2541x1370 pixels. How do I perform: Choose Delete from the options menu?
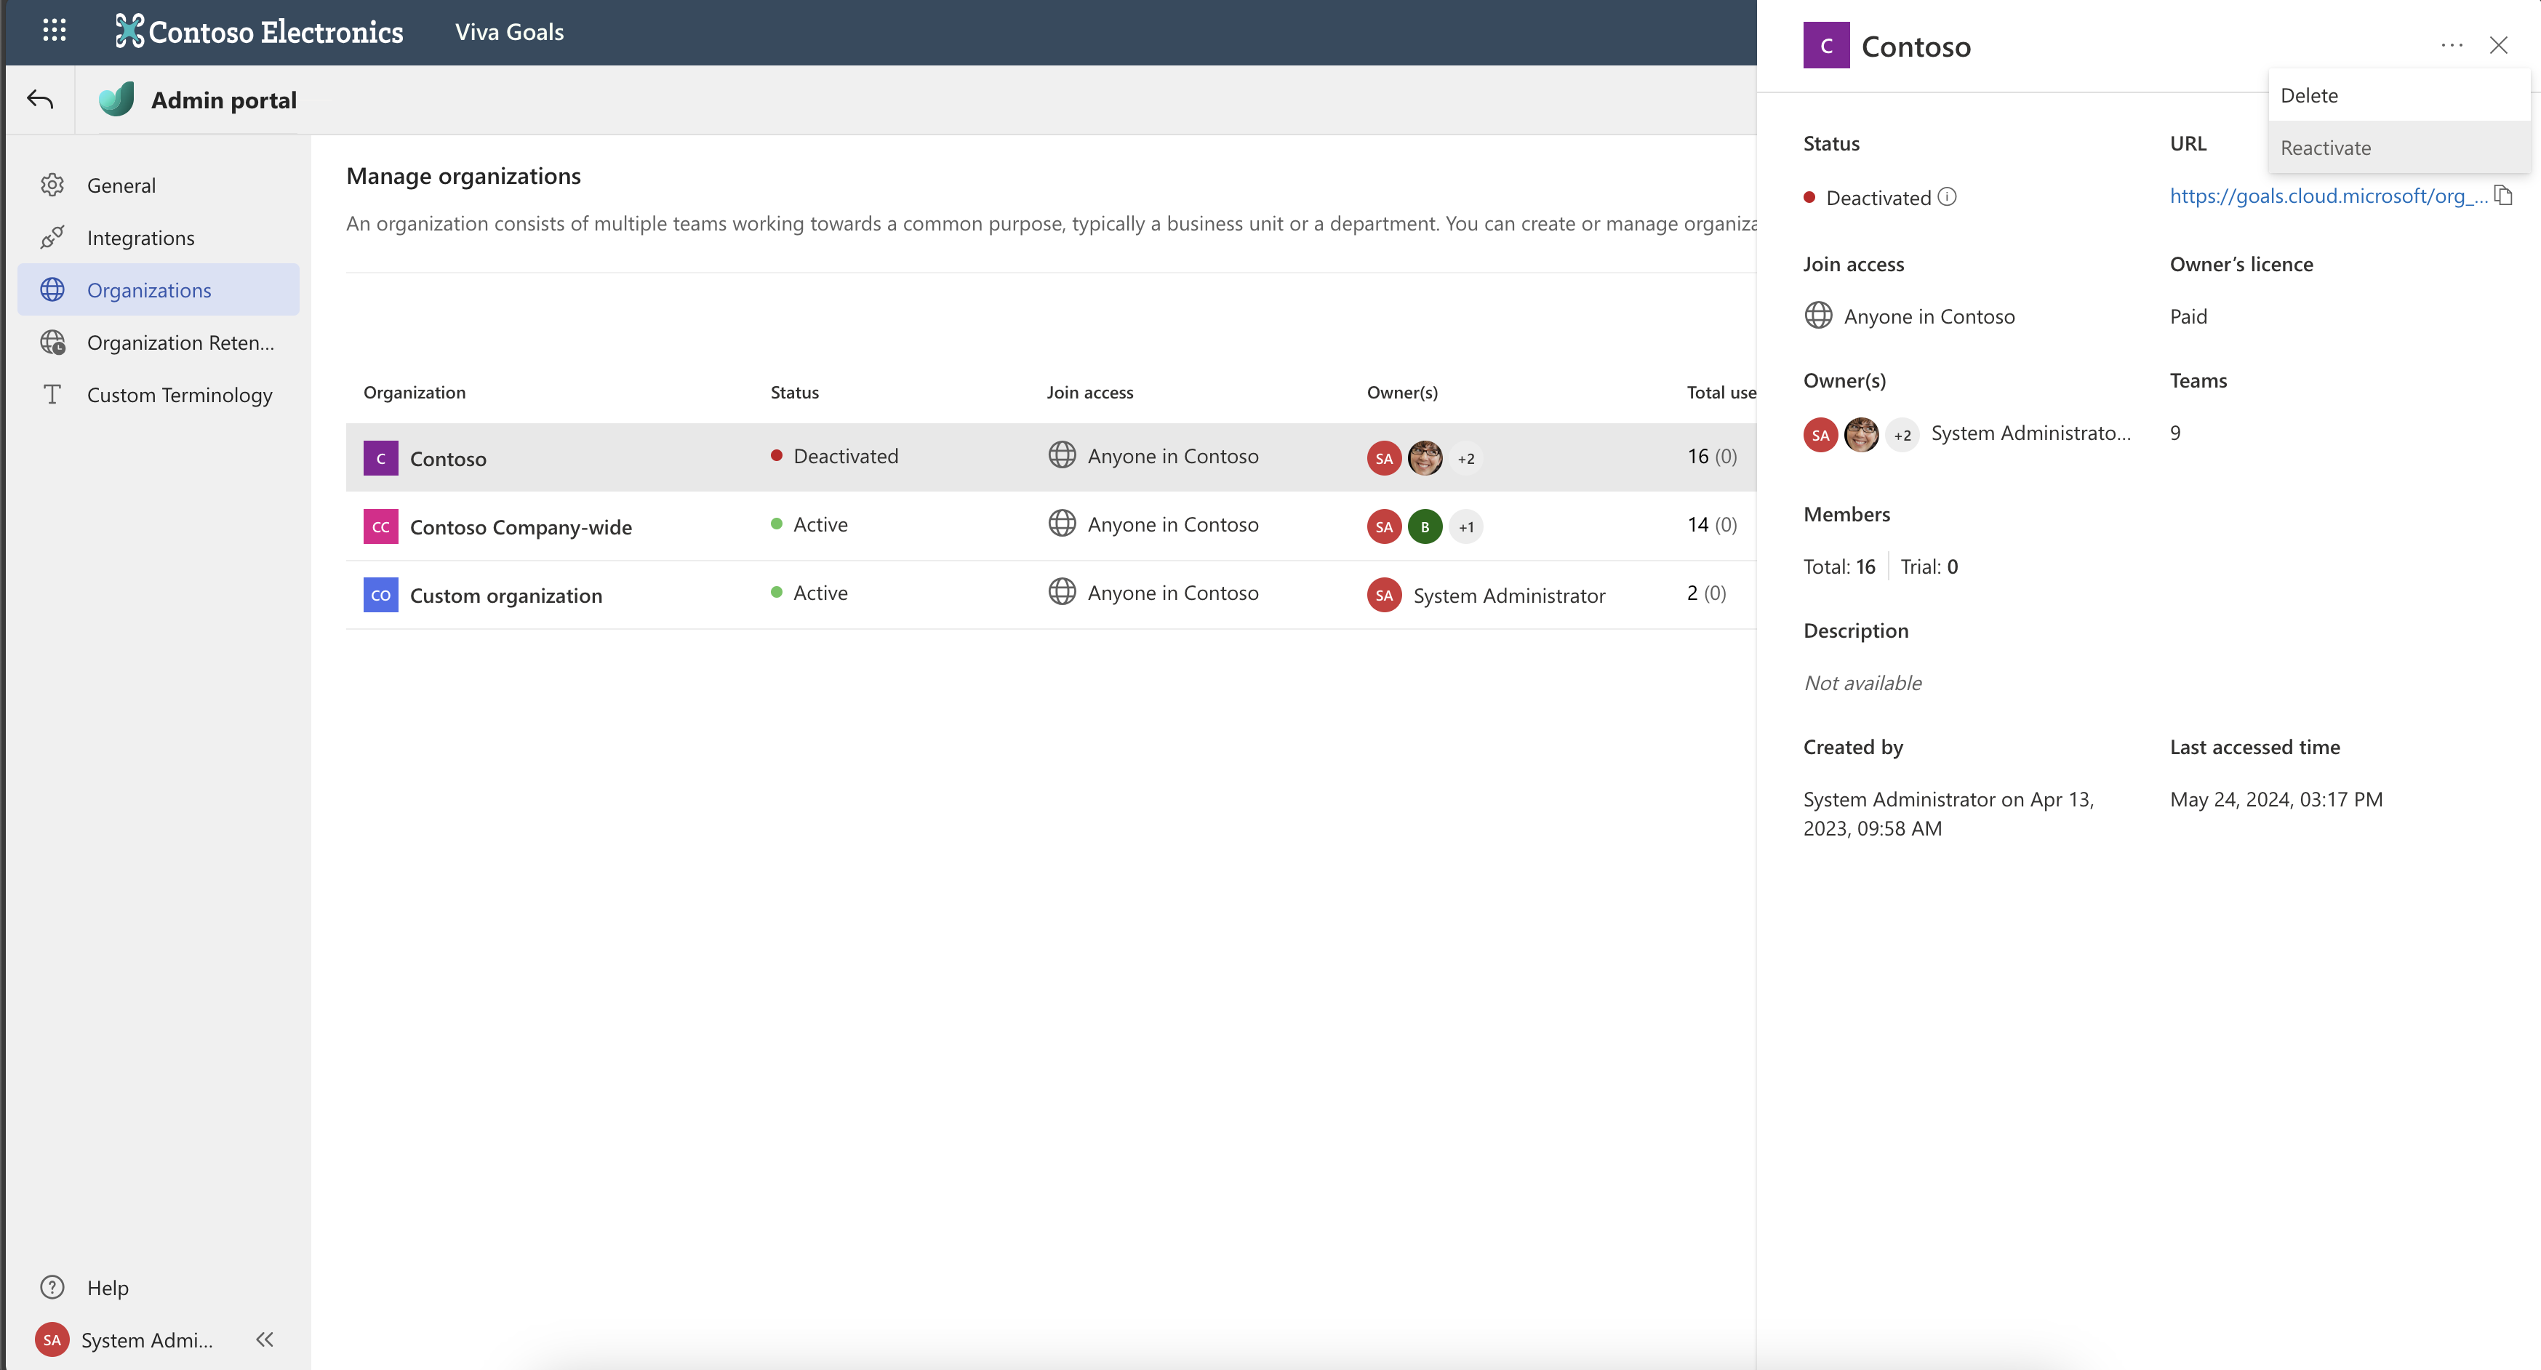[x=2308, y=96]
